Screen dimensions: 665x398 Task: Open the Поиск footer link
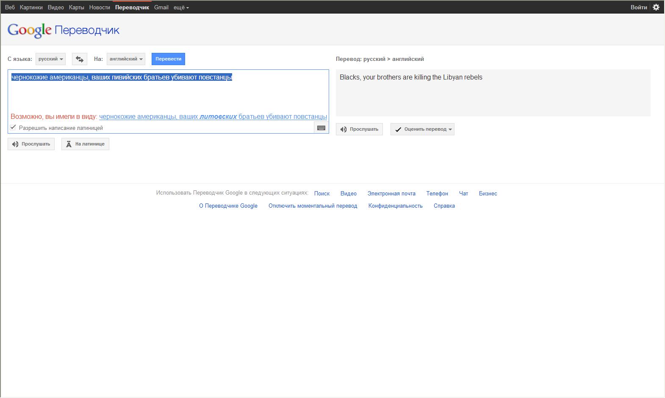pos(322,194)
